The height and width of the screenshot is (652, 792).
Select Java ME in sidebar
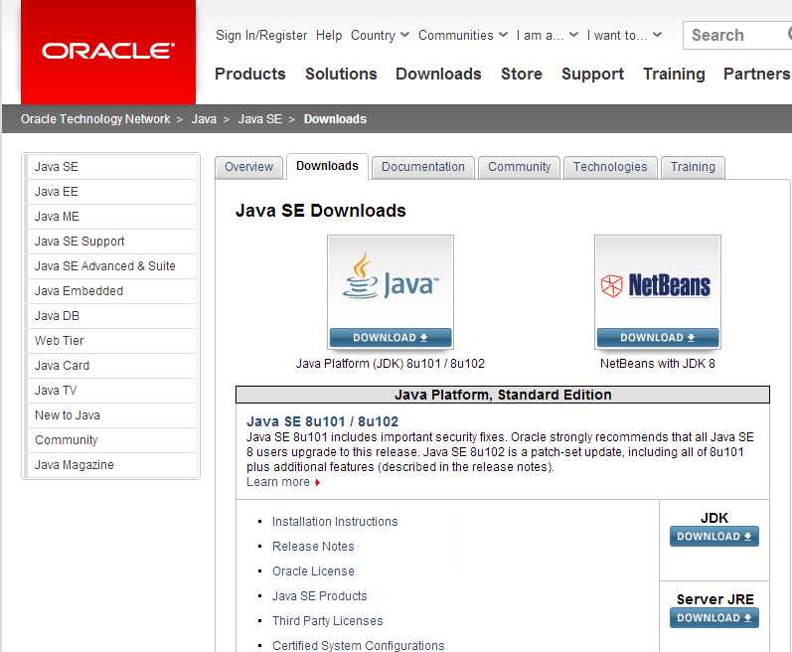pos(112,216)
